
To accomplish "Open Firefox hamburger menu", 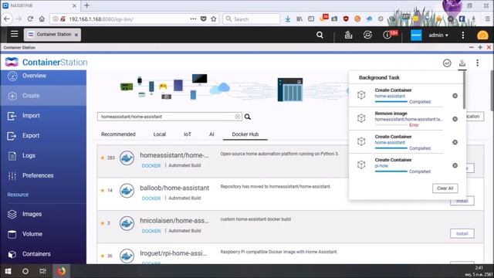I will (487, 19).
